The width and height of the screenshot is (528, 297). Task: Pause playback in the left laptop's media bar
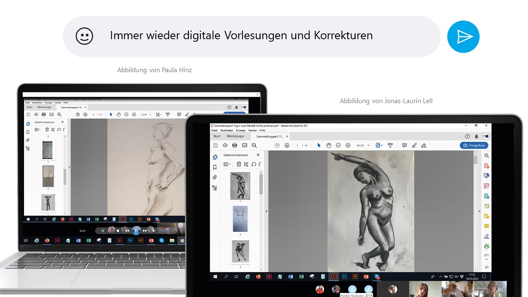click(x=137, y=231)
